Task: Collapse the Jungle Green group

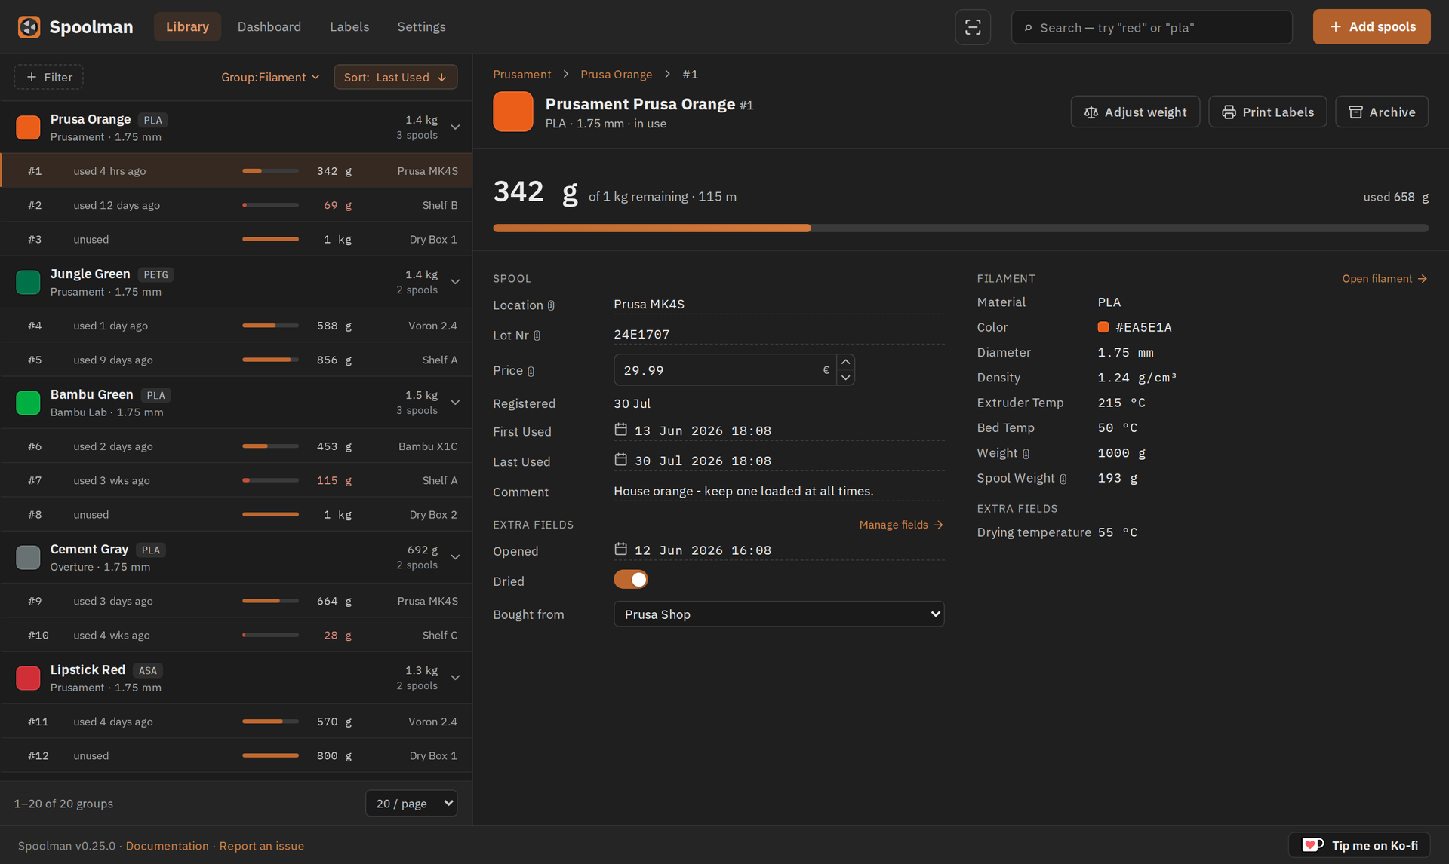Action: (455, 281)
